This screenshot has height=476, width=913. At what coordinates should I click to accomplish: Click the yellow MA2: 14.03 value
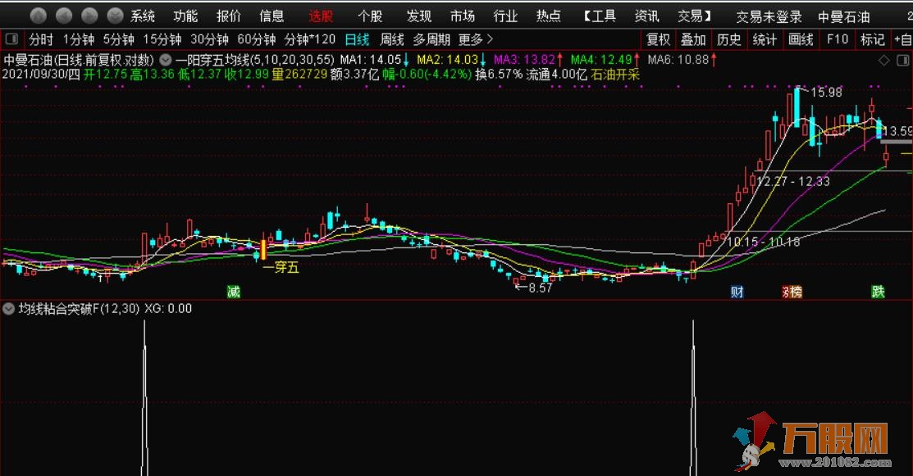pyautogui.click(x=447, y=59)
